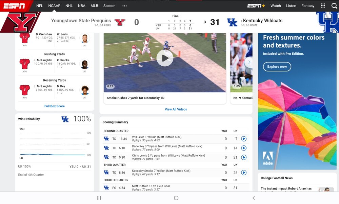339x204 pixels.
Task: Play the Chris Lewis 2 Yd pass clip
Action: (244, 157)
